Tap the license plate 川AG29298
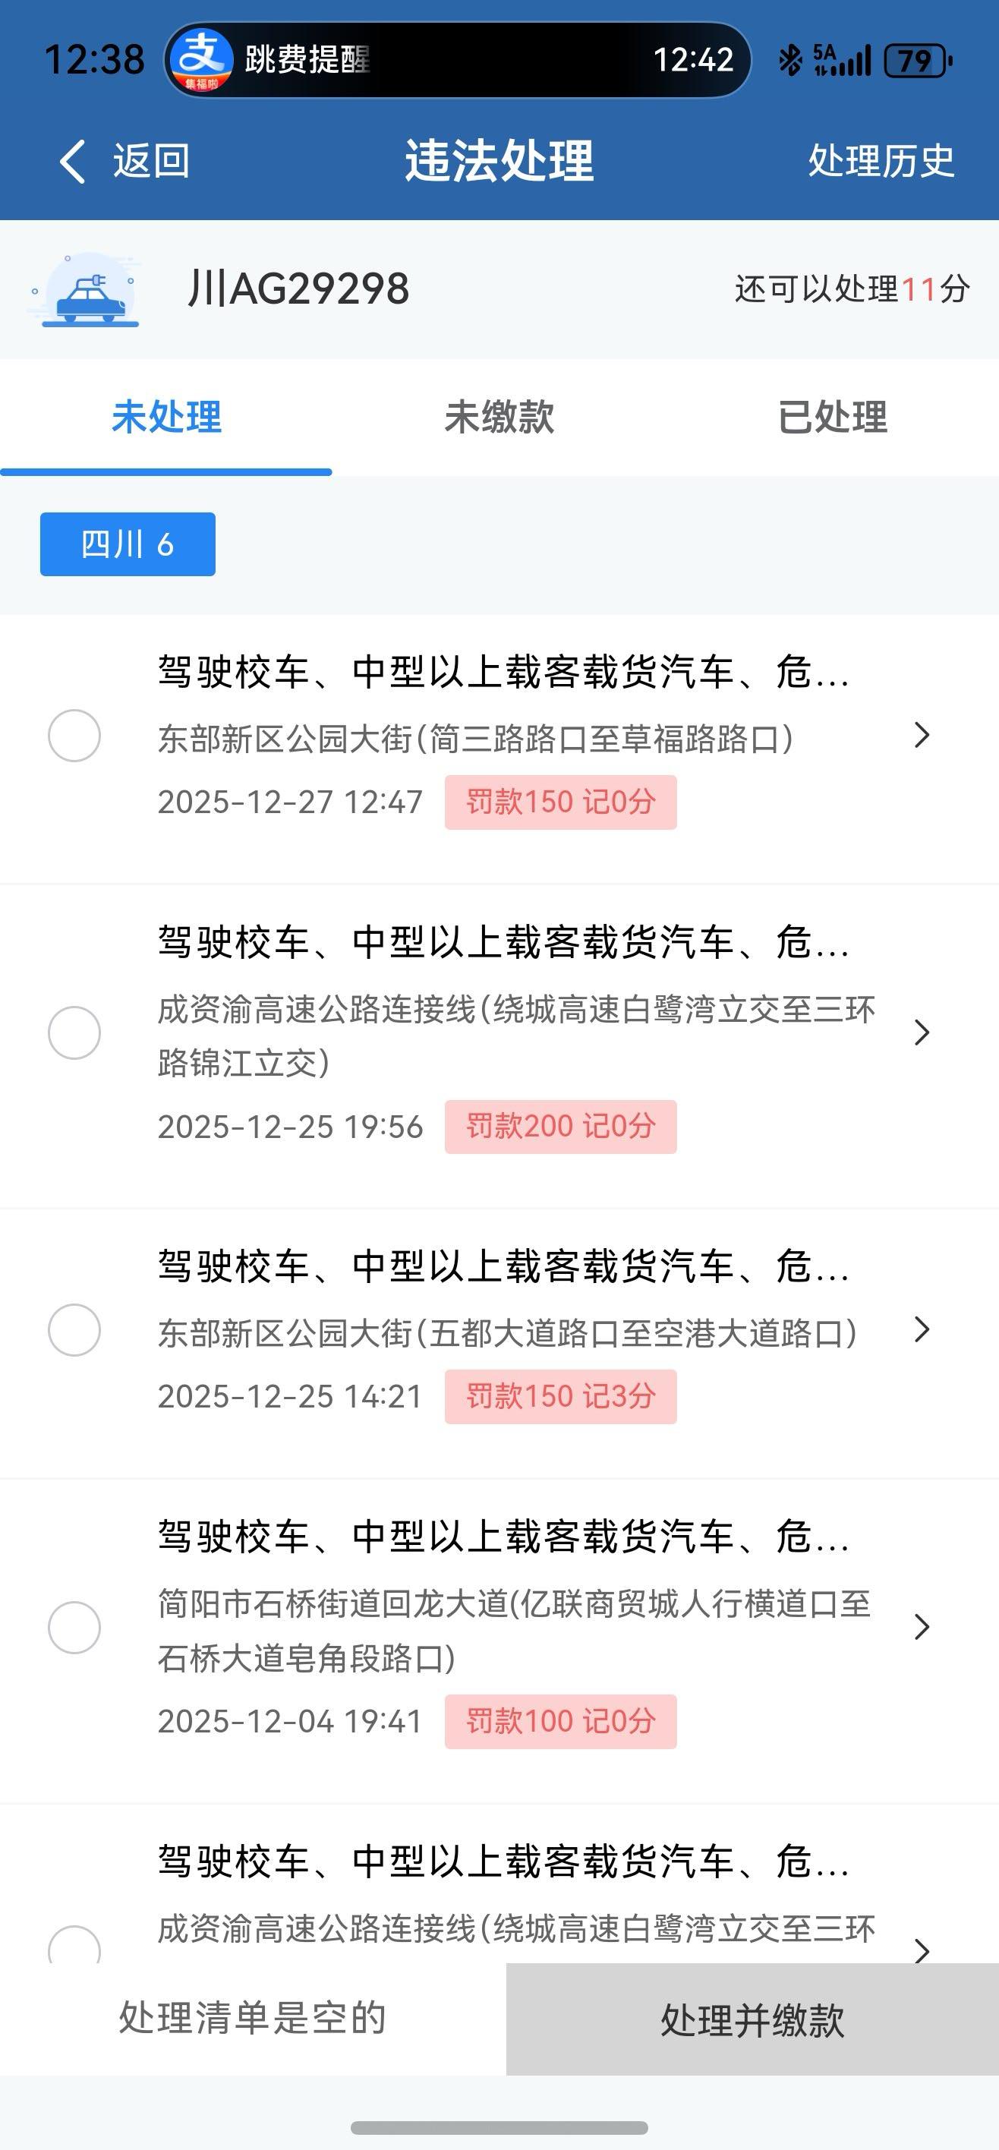This screenshot has height=2150, width=999. (x=299, y=288)
